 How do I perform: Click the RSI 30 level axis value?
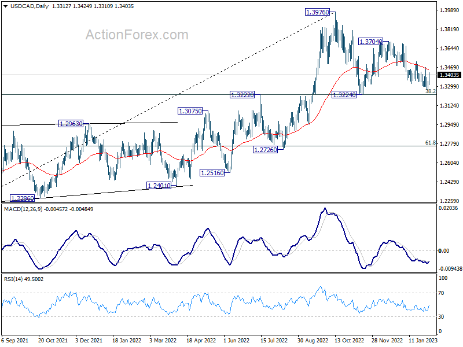[x=441, y=316]
